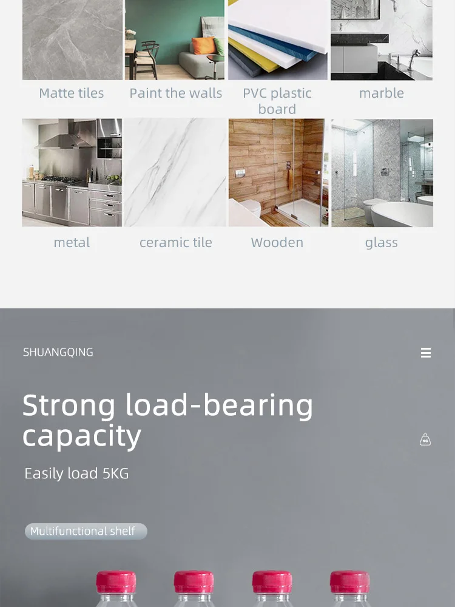This screenshot has height=607, width=455.
Task: Click the glass caption label
Action: click(x=382, y=243)
